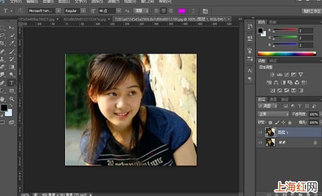Open the Type tool preset picker arrow
Image resolution: width=322 pixels, height=196 pixels.
[11, 11]
